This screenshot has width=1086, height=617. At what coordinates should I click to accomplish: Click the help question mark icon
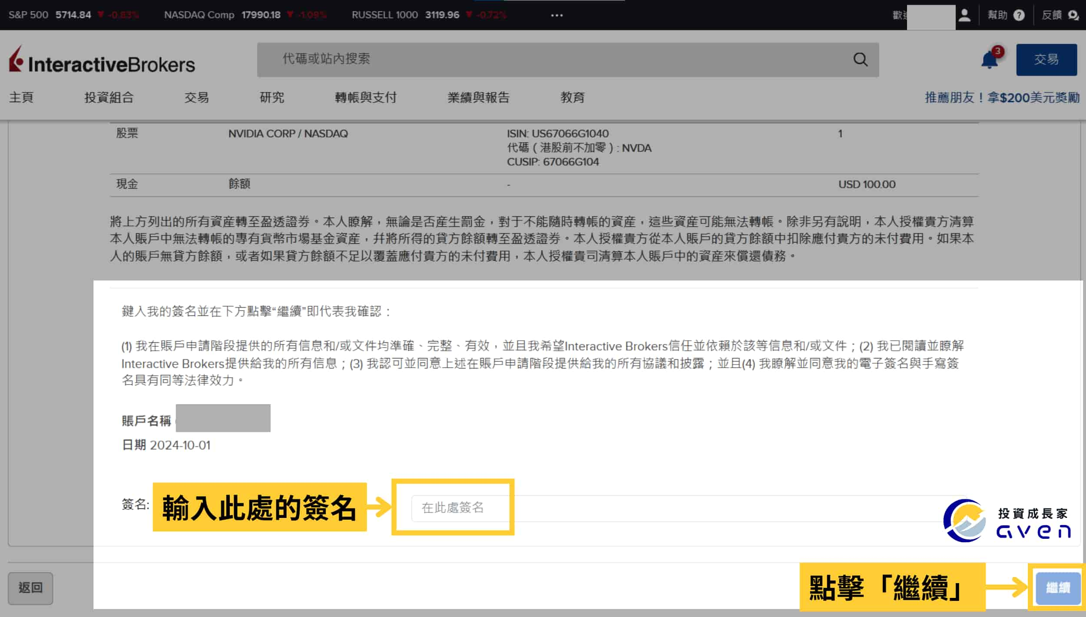pos(1019,15)
